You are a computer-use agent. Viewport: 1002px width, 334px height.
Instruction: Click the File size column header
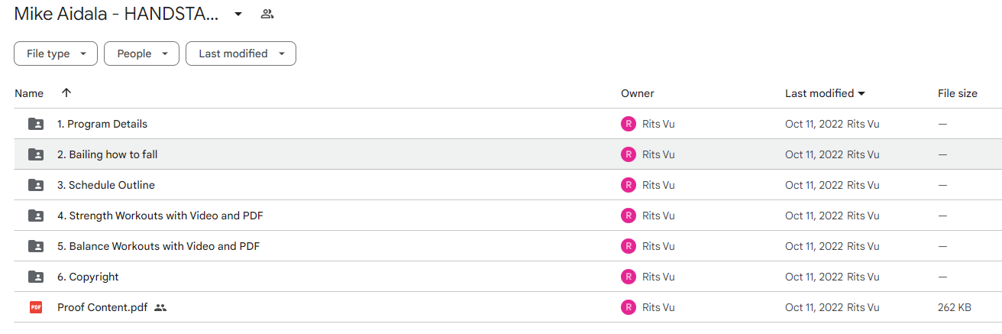[x=958, y=93]
